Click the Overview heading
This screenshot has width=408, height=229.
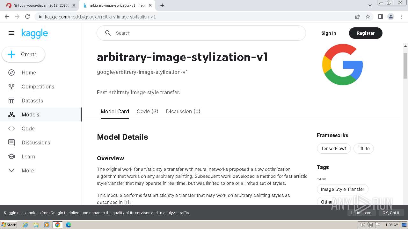tap(111, 158)
